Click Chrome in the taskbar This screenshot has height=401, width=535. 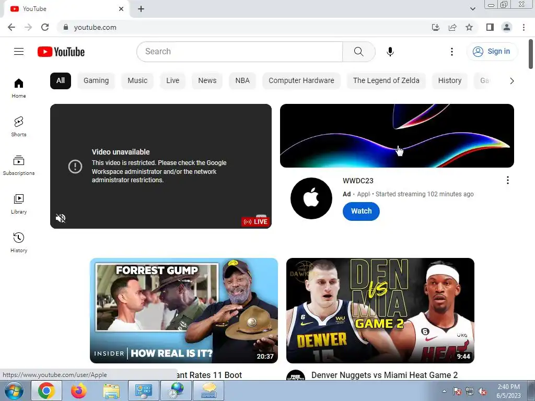tap(46, 391)
